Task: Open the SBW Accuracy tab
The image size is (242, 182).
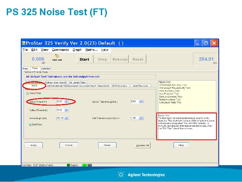Action: coord(119,86)
